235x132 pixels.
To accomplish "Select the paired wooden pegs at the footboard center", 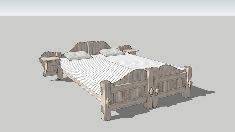I will (154, 91).
